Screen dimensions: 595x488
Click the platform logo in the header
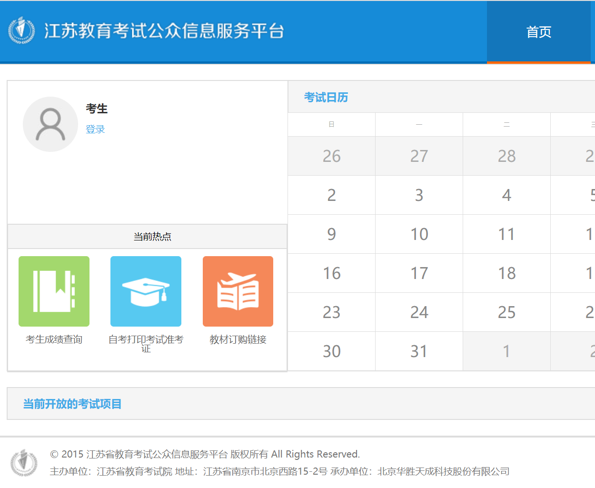[21, 30]
